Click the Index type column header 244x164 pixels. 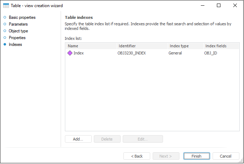coord(185,46)
